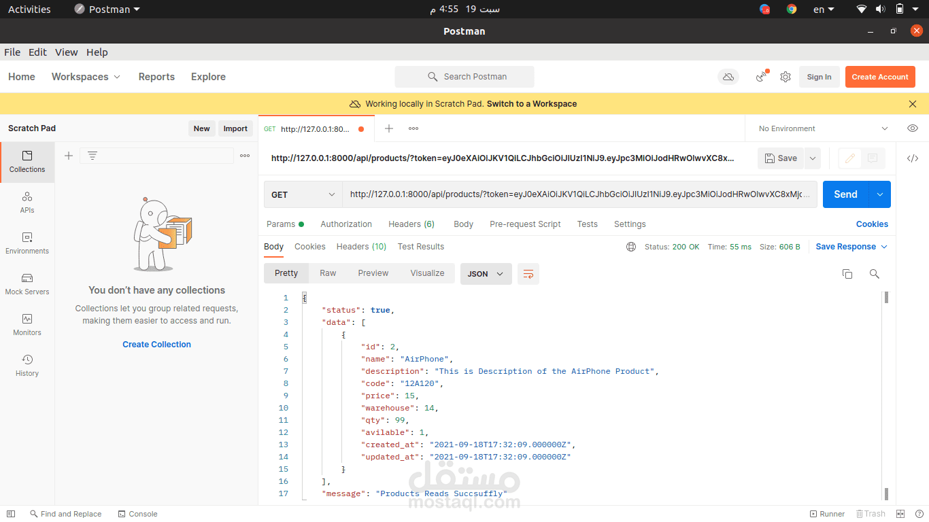The height and width of the screenshot is (522, 929).
Task: Click the offline cloud sync icon
Action: click(x=728, y=77)
